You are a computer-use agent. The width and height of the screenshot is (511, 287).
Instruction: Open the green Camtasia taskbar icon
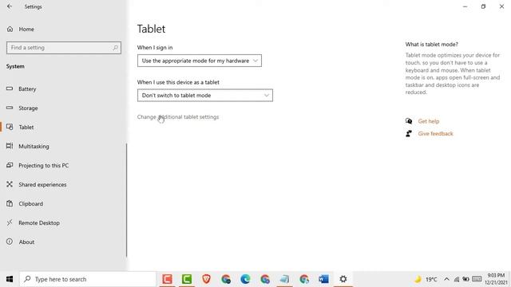coord(187,279)
